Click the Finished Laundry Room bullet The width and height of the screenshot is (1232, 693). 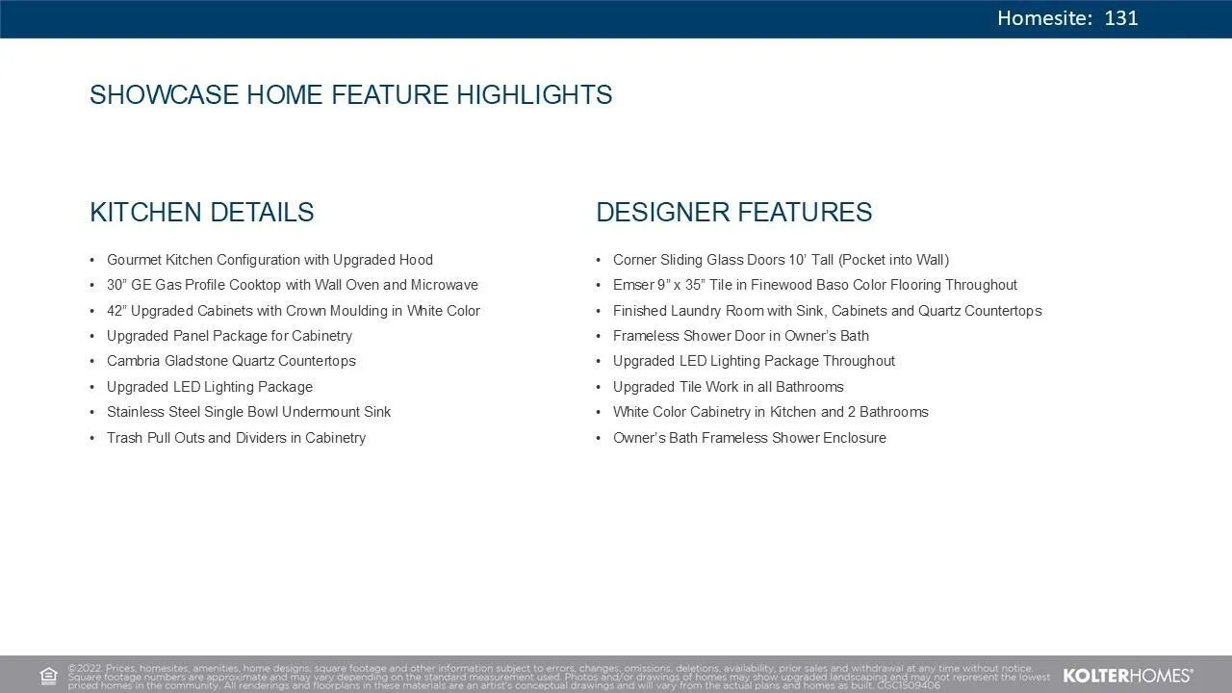[827, 311]
